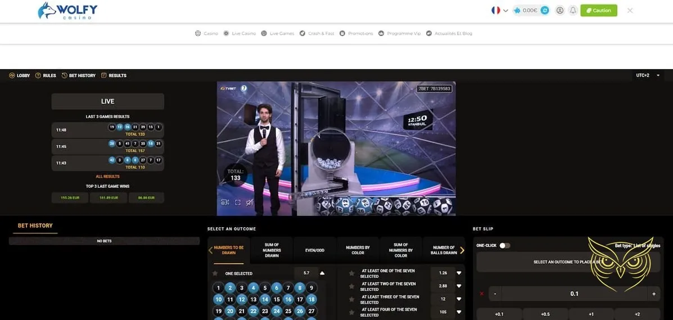Viewport: 673px width, 320px height.
Task: Open the user profile icon
Action: click(x=559, y=10)
